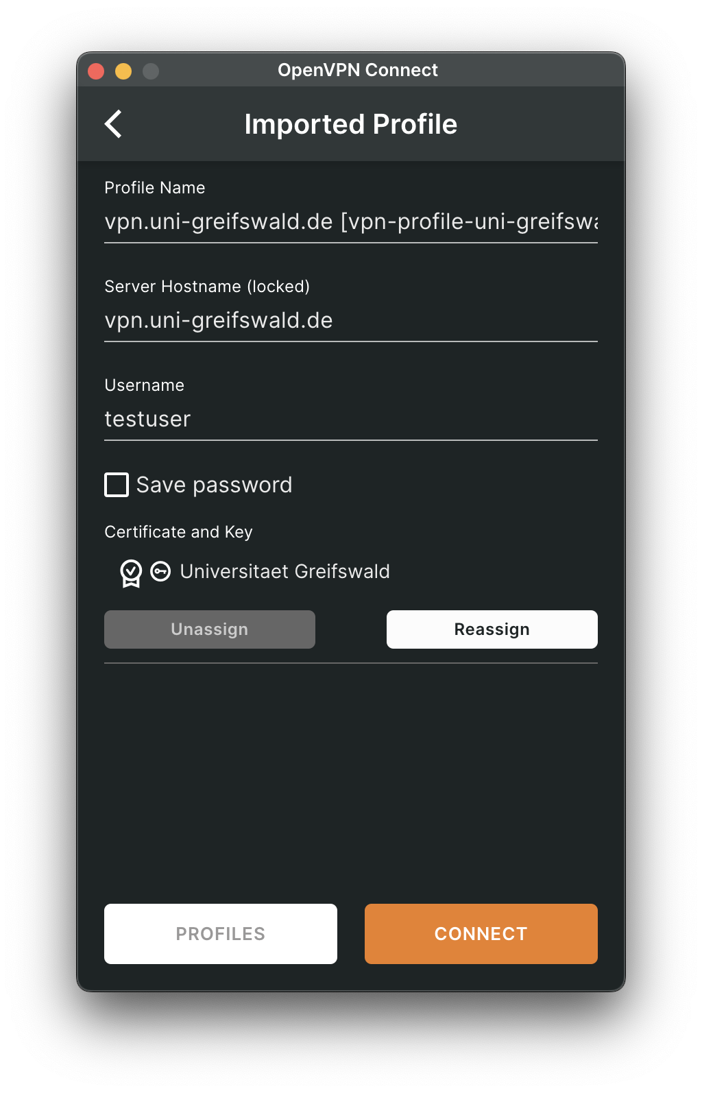Viewport: 702px width, 1093px height.
Task: Click the Save password label text
Action: click(x=214, y=485)
